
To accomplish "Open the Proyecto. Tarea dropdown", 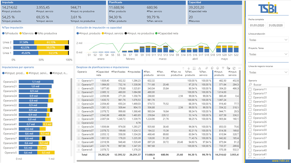I will point(268,54).
